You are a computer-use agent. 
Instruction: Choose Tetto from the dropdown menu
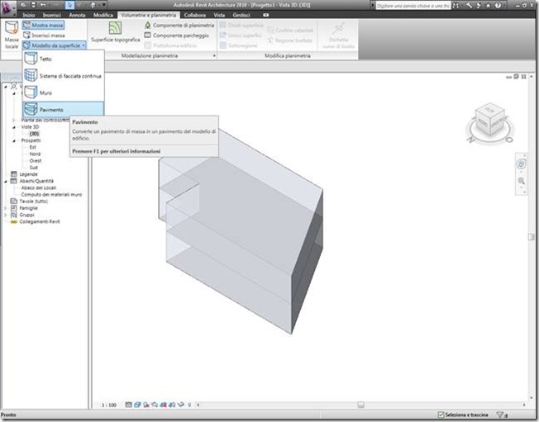pyautogui.click(x=64, y=59)
